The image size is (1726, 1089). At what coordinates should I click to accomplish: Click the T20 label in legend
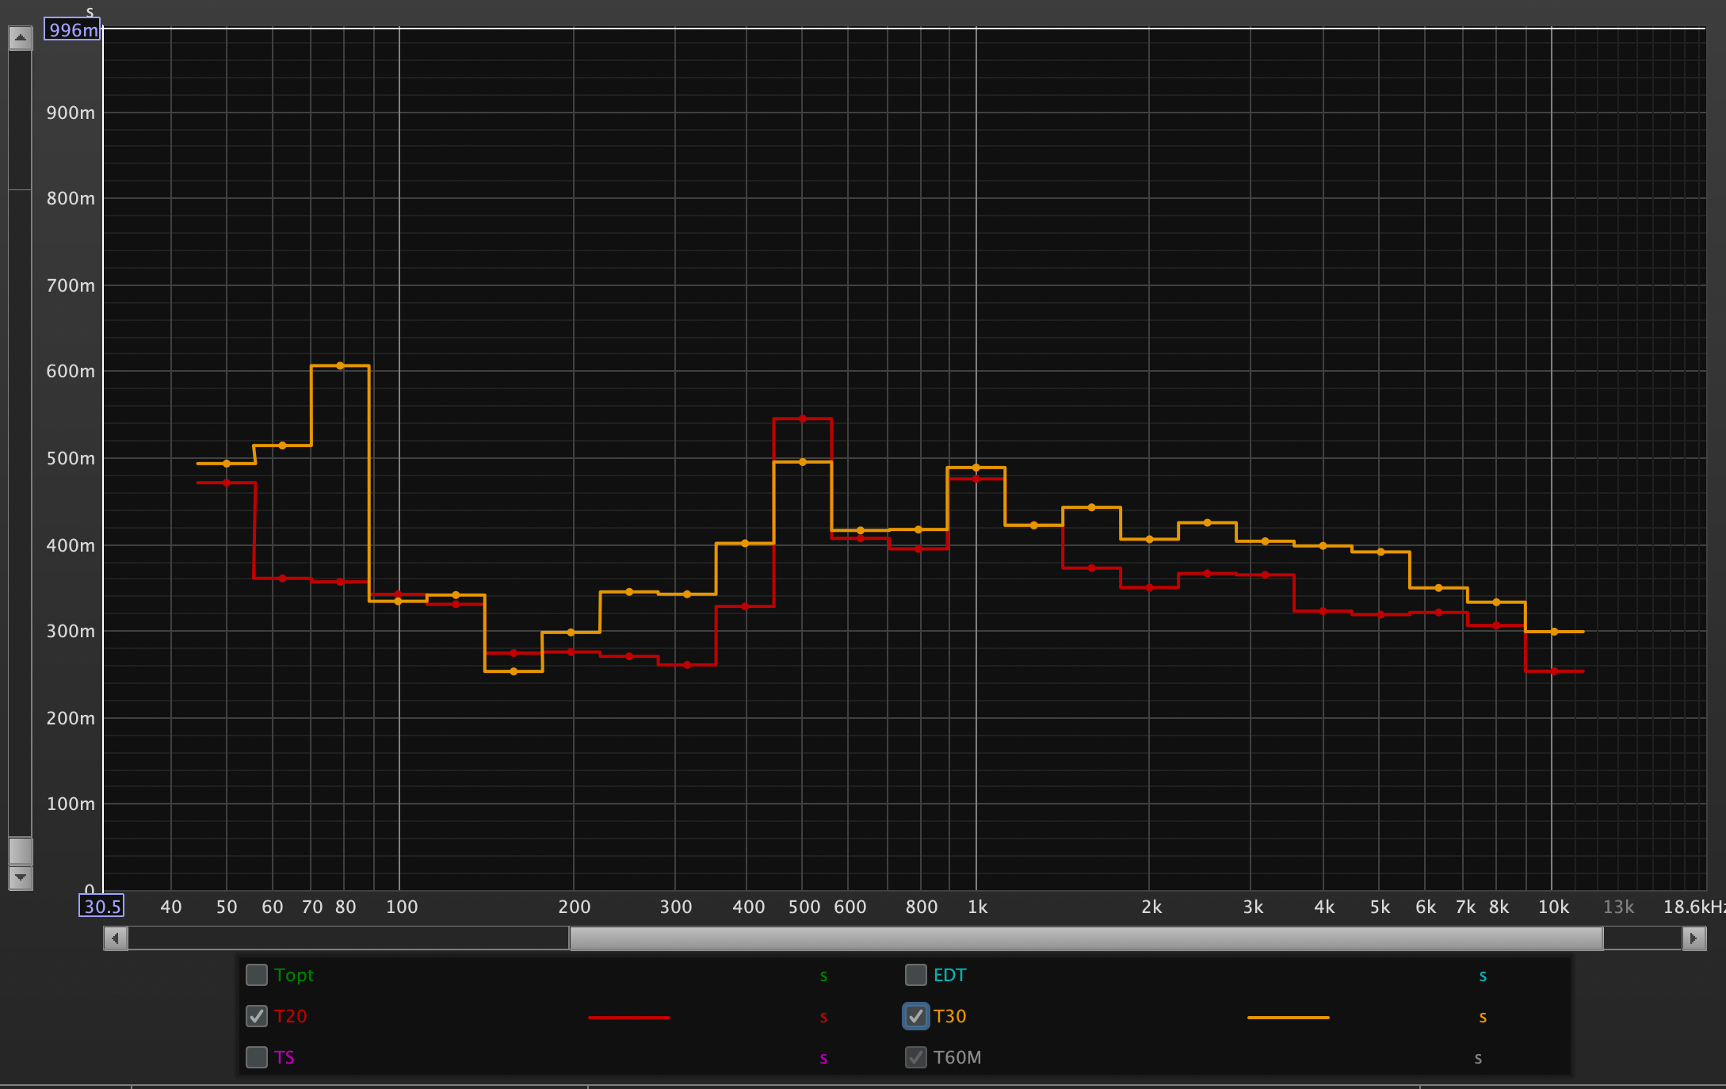tap(290, 1016)
